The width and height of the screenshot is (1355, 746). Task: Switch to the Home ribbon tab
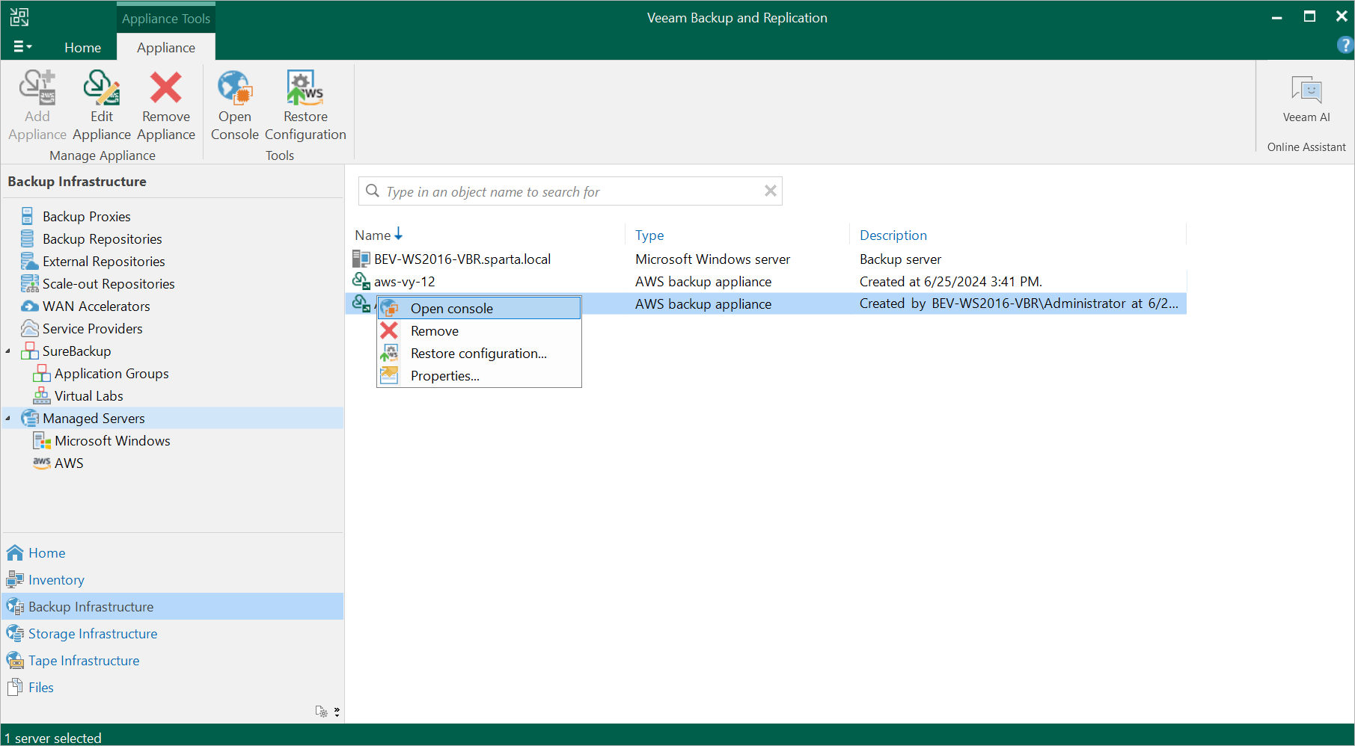[x=82, y=47]
